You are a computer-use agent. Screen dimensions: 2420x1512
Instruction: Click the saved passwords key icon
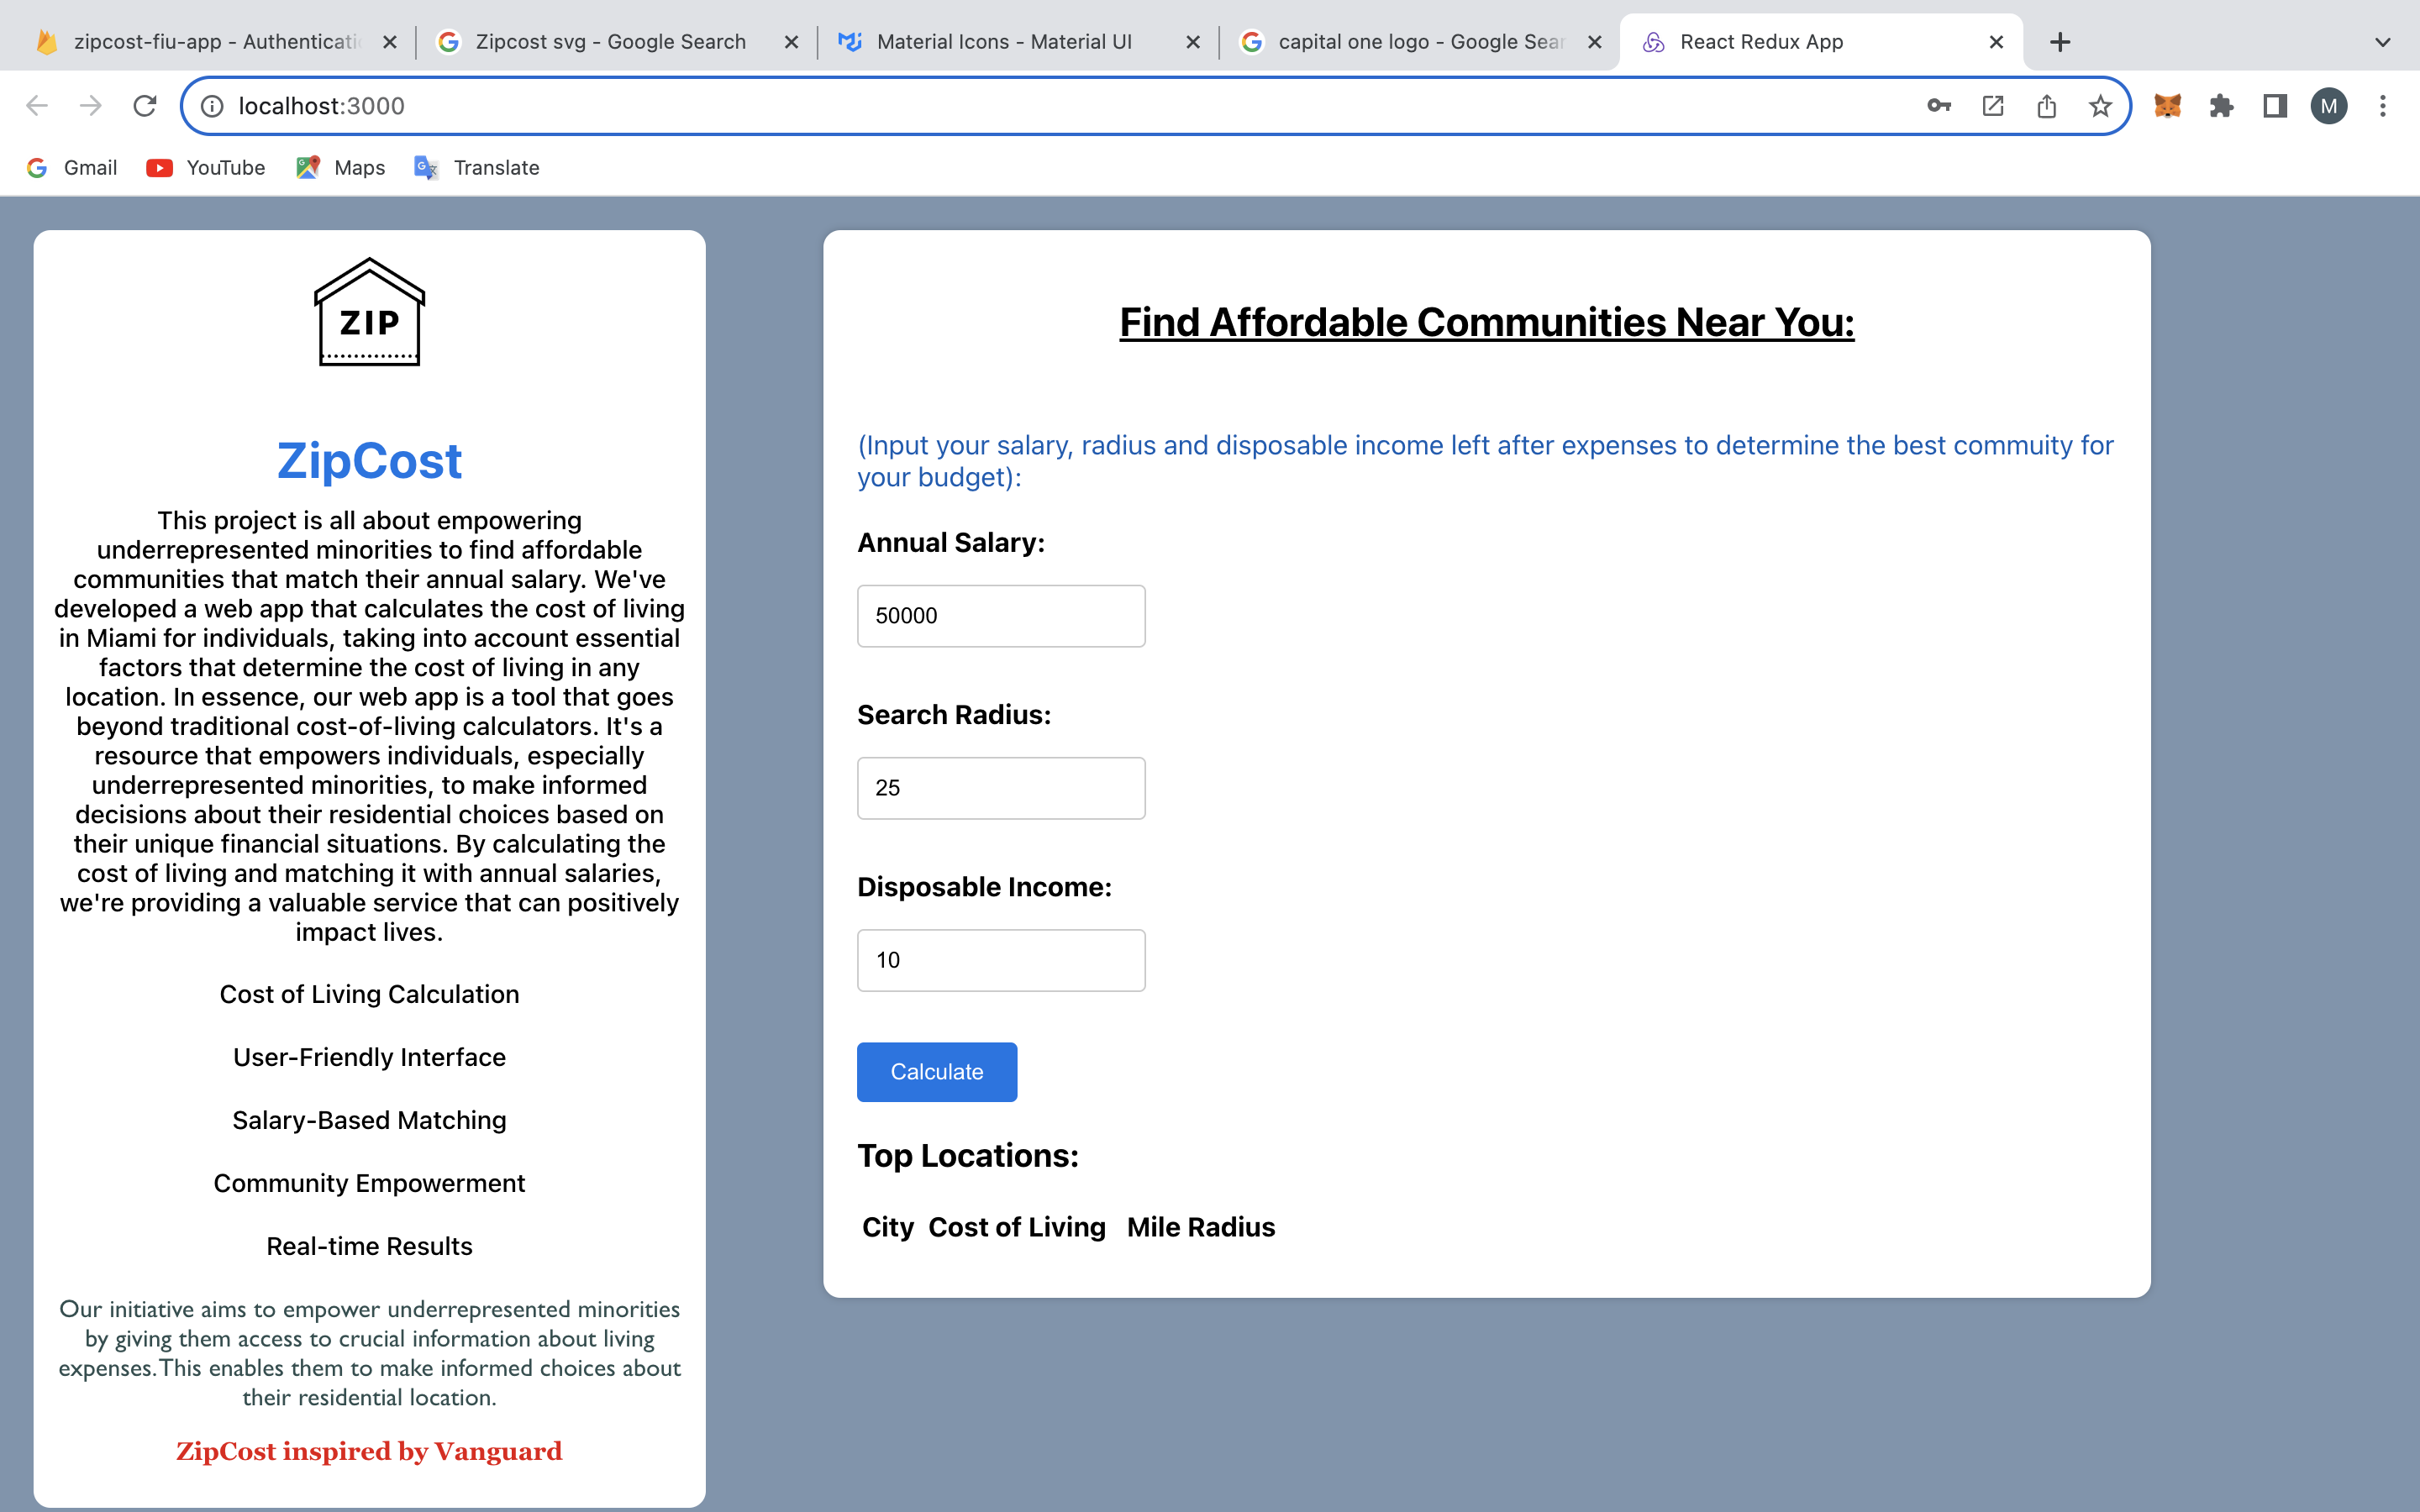[x=1938, y=106]
